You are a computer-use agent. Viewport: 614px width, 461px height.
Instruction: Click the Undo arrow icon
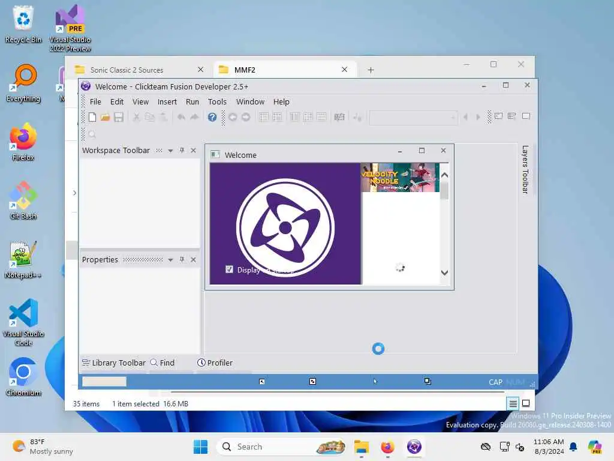tap(181, 117)
